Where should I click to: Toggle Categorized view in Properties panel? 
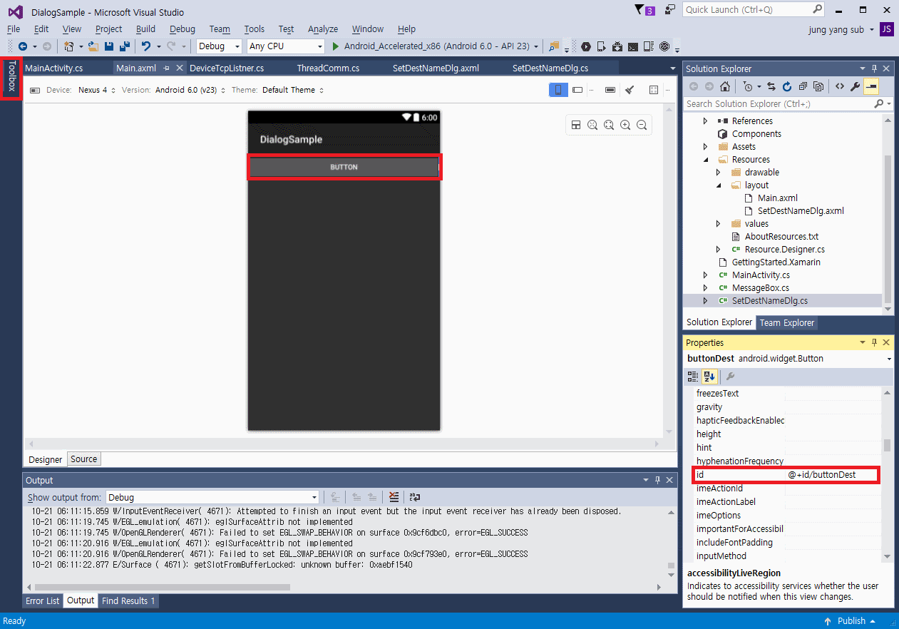pyautogui.click(x=693, y=377)
